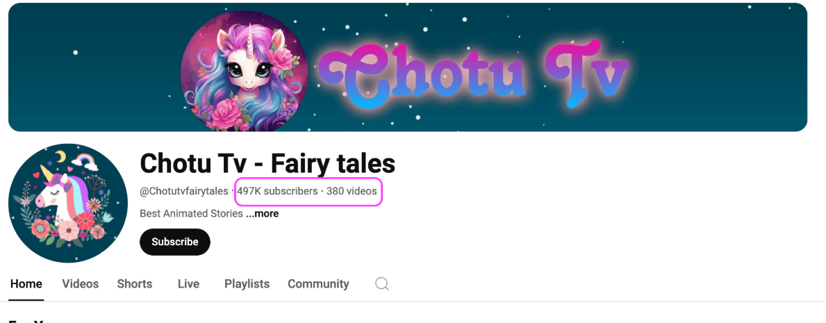Expand the channel description with ...more
826x323 pixels.
pyautogui.click(x=263, y=213)
